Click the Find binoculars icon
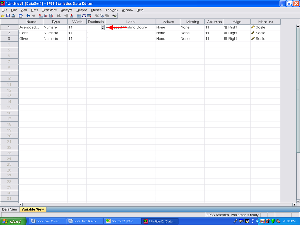The height and width of the screenshot is (225, 300). point(58,16)
